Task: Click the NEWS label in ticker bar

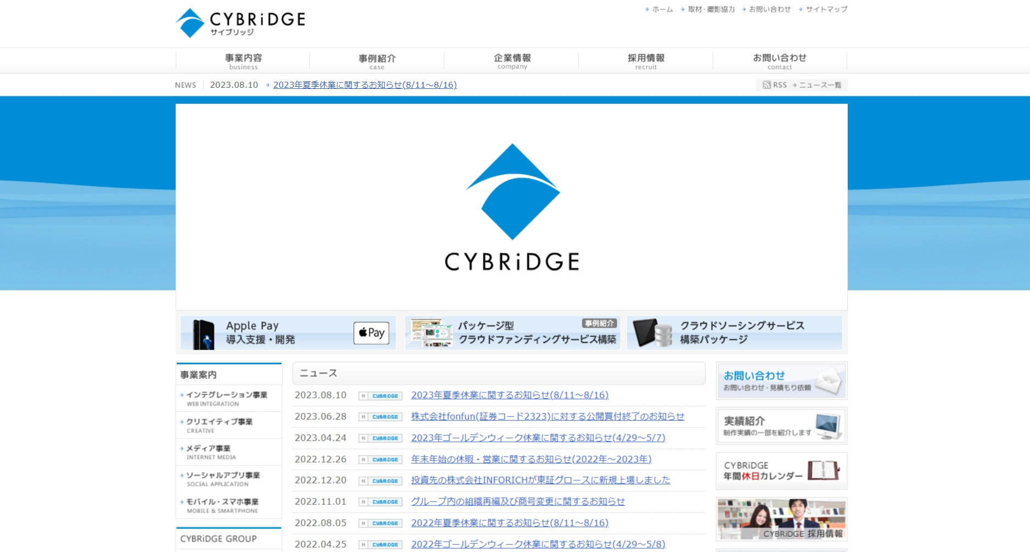Action: point(185,85)
